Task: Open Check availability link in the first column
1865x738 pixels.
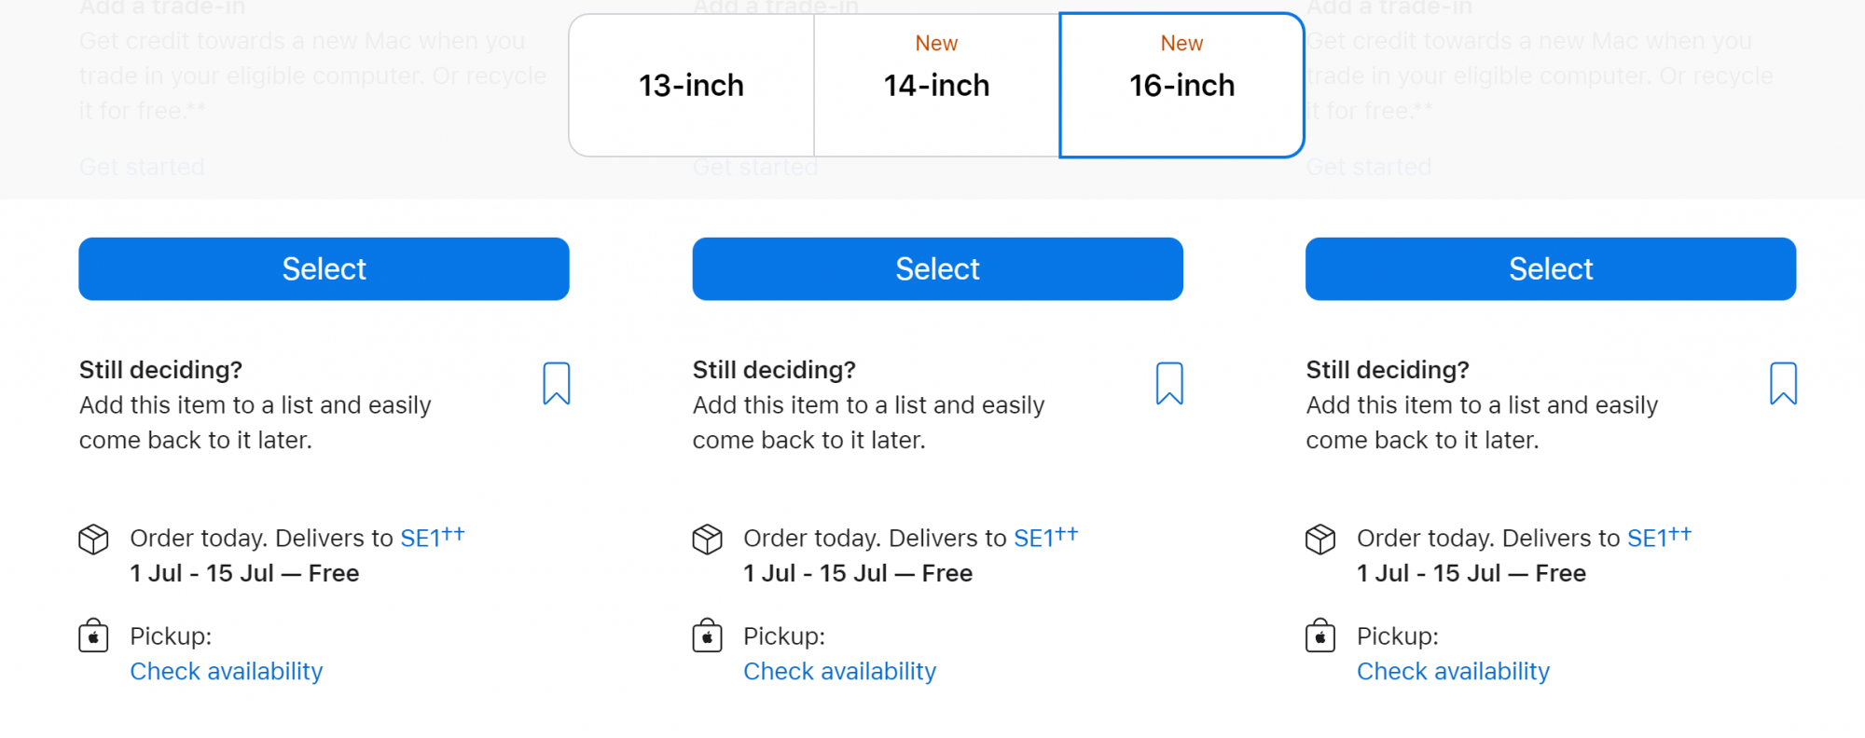Action: pyautogui.click(x=226, y=672)
